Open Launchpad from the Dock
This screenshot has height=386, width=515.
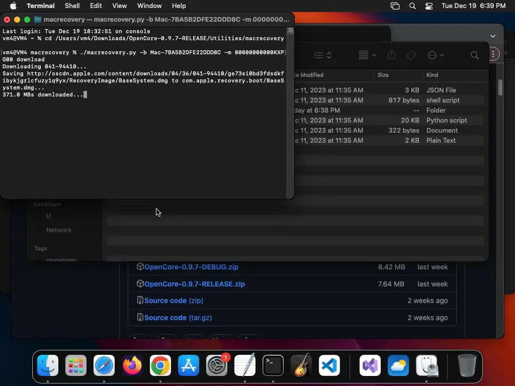[x=76, y=365]
